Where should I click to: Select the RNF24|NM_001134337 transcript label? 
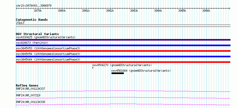(x=30, y=89)
